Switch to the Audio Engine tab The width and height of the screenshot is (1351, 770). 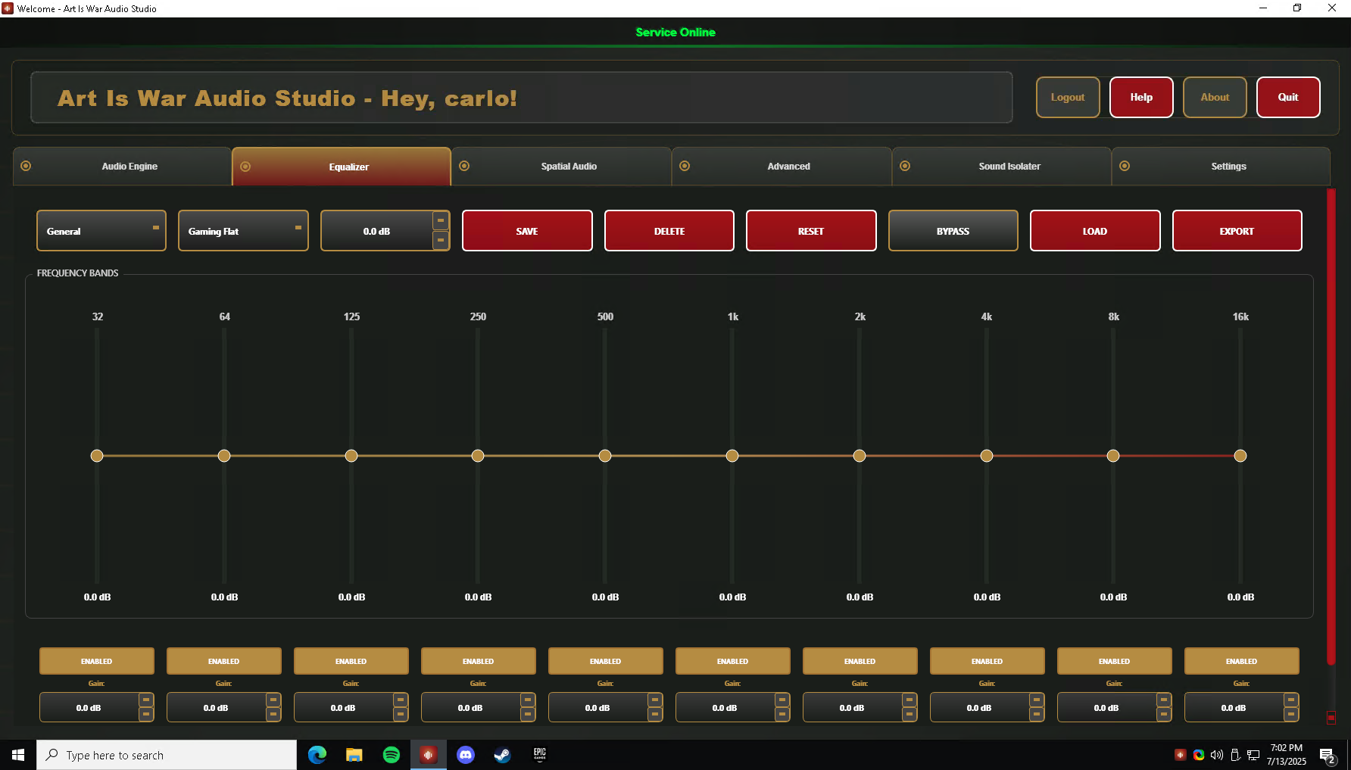click(x=122, y=167)
